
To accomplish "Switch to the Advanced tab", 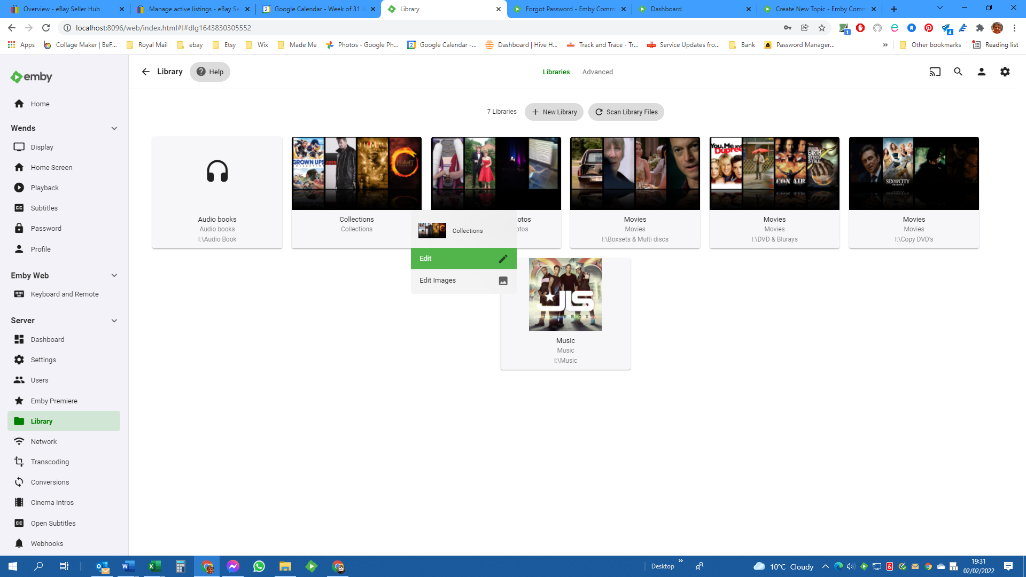I will (597, 72).
